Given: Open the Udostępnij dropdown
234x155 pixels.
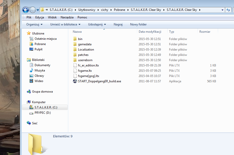Looking at the screenshot, I should [97, 24].
